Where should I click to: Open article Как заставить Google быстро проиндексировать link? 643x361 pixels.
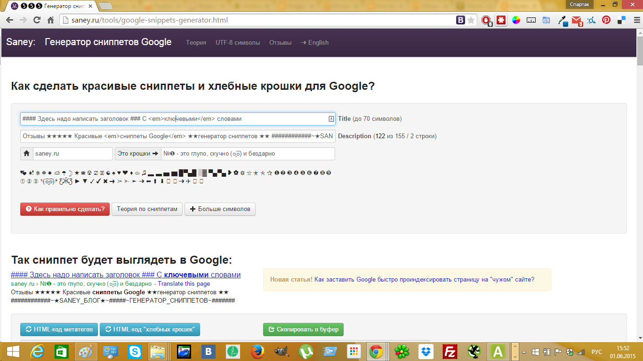pos(425,279)
